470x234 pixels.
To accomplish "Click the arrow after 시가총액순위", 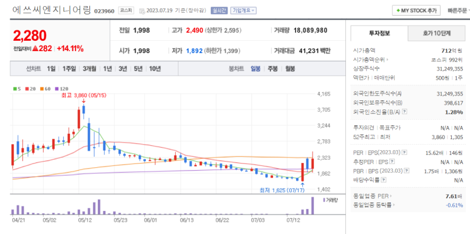I will pyautogui.click(x=387, y=60).
